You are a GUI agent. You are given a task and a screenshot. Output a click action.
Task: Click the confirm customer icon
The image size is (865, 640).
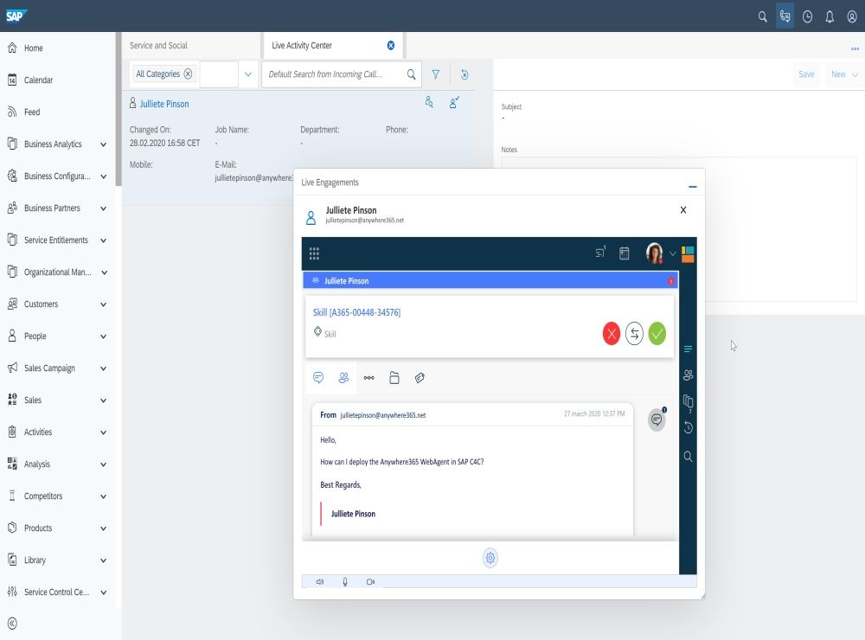click(x=454, y=102)
